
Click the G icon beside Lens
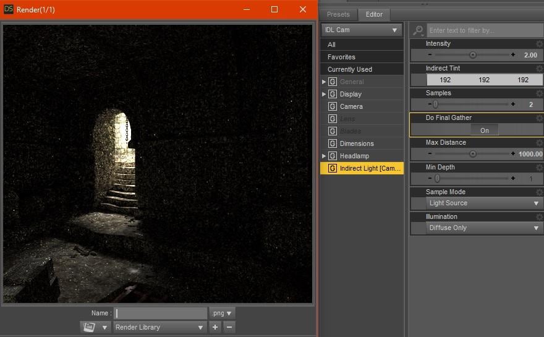[x=333, y=119]
